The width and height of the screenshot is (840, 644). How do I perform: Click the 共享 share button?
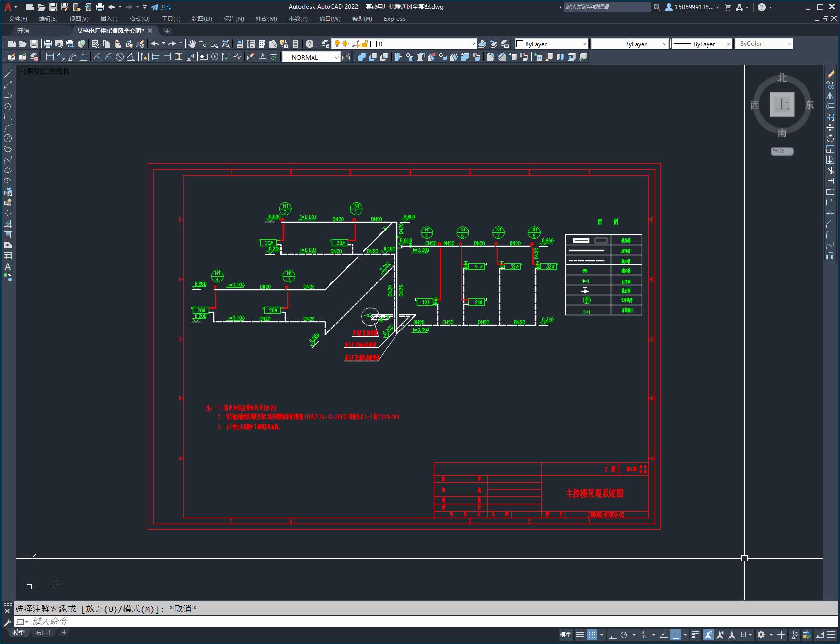162,7
